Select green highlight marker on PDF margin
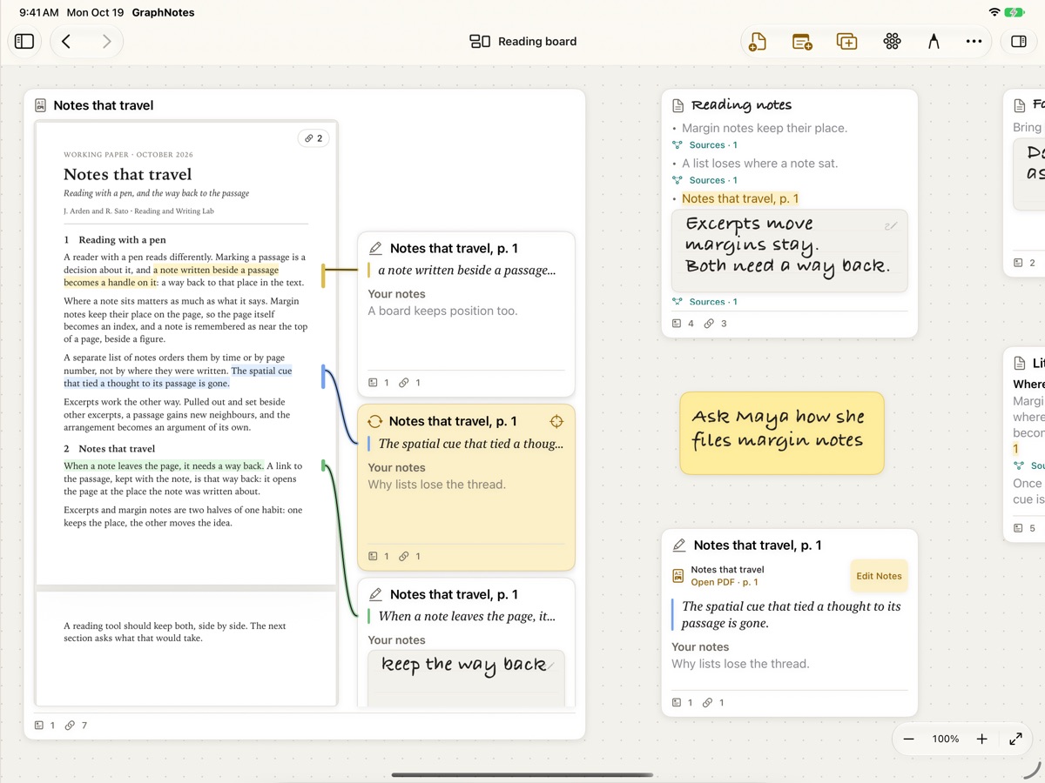The height and width of the screenshot is (783, 1045). (x=323, y=465)
